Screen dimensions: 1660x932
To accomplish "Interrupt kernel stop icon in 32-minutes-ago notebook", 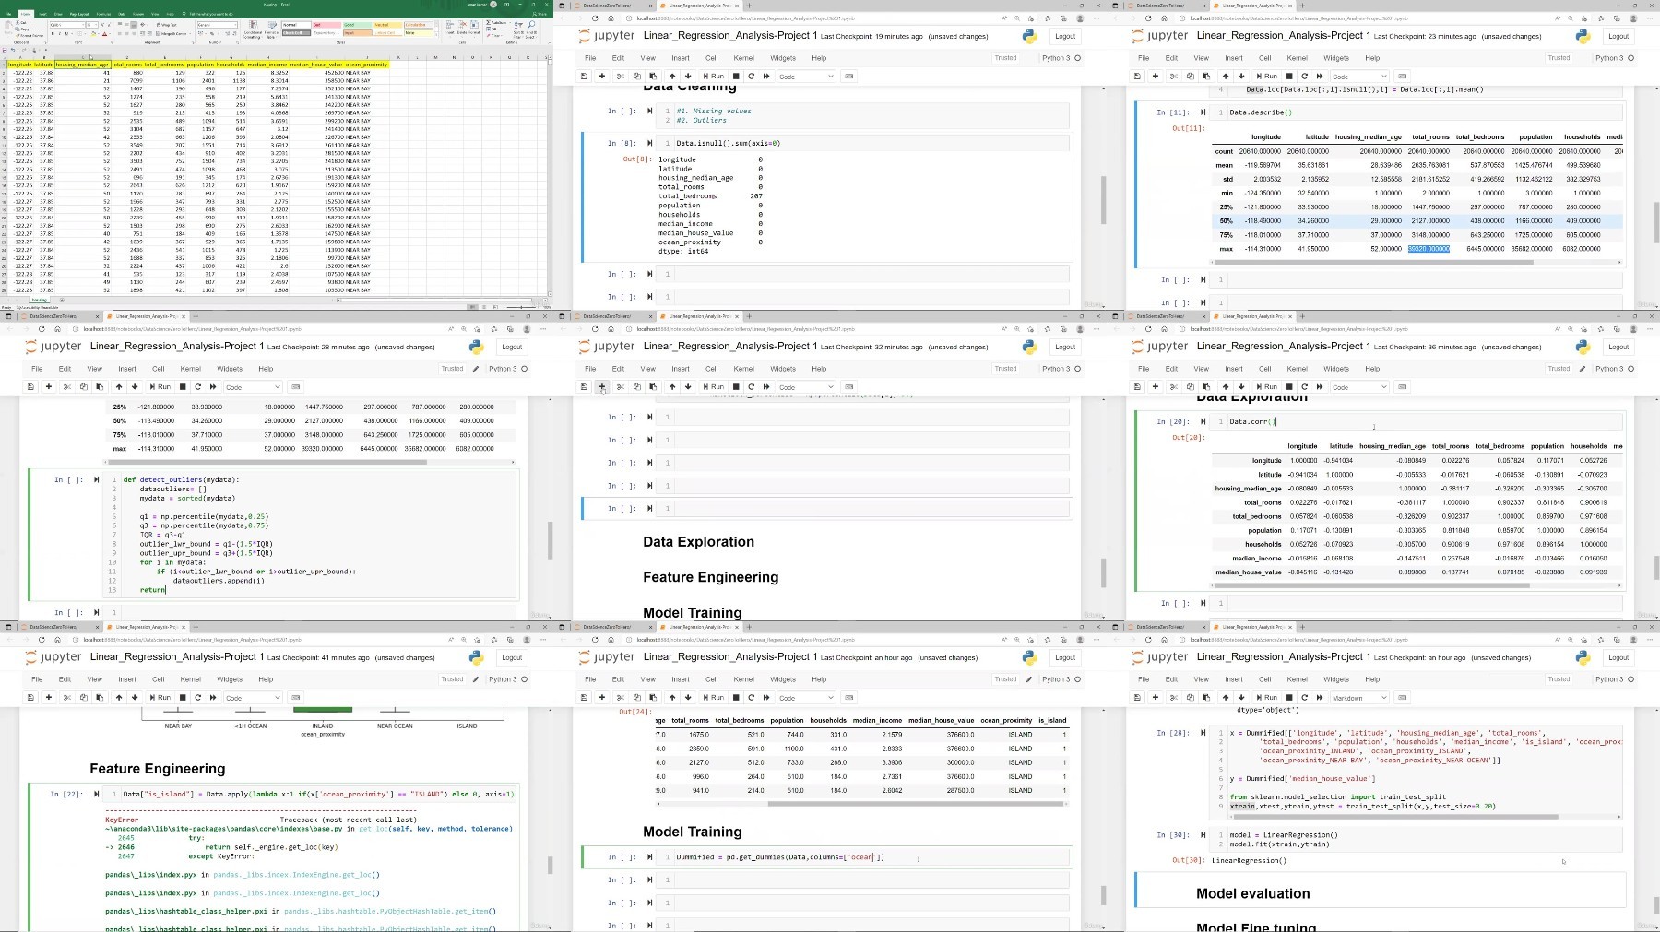I will pos(736,386).
